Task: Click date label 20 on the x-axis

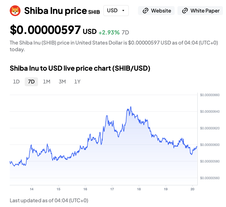Action: pyautogui.click(x=192, y=189)
